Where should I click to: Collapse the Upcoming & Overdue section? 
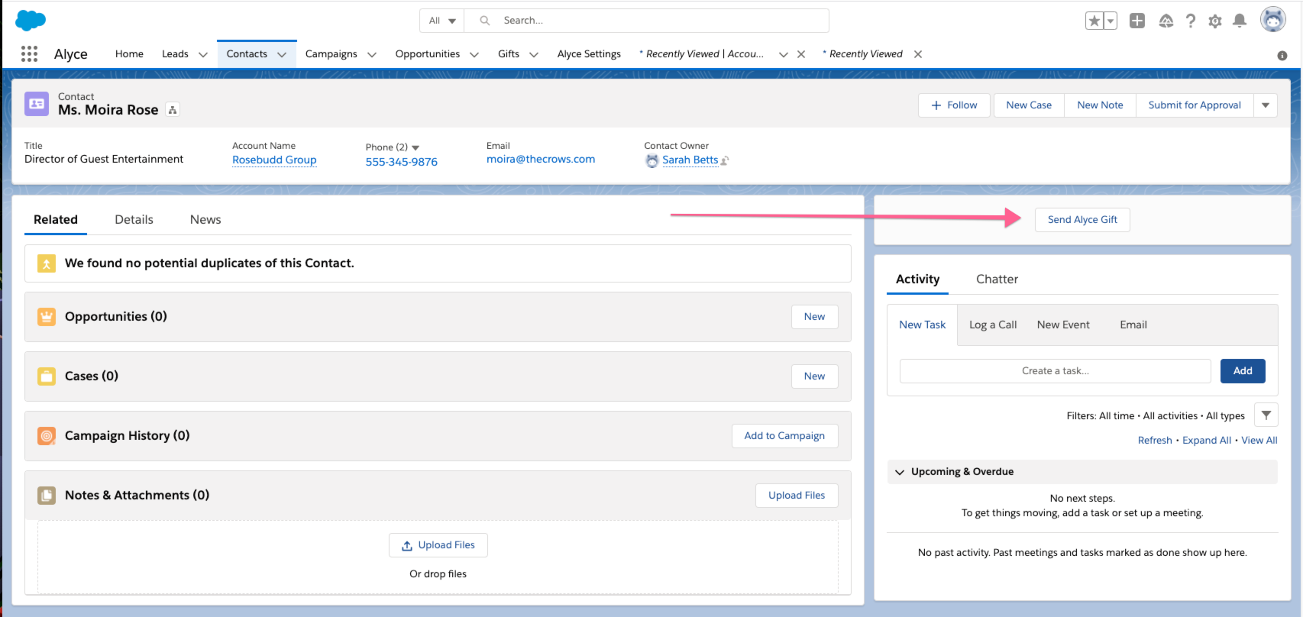(900, 472)
